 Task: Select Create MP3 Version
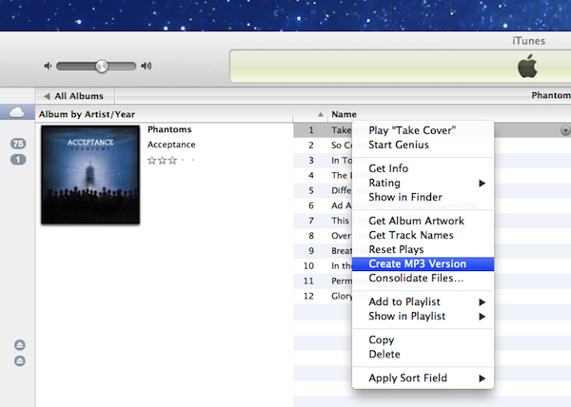(423, 263)
